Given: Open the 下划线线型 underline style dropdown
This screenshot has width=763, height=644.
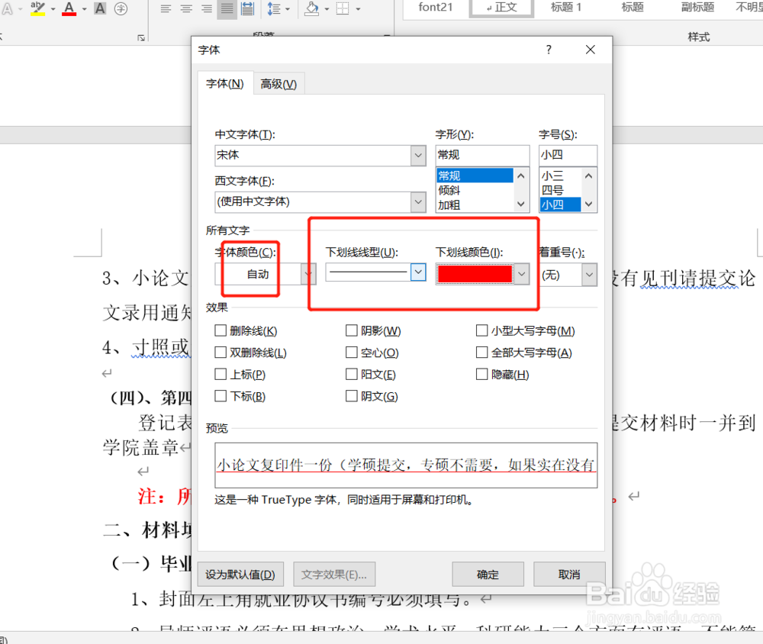Looking at the screenshot, I should click(417, 272).
